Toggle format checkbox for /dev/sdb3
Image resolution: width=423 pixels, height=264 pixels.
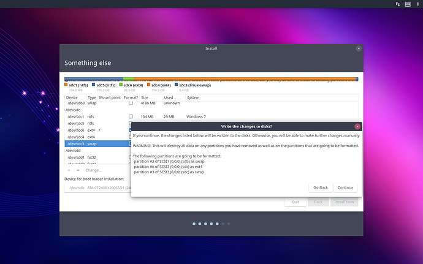coord(131,103)
